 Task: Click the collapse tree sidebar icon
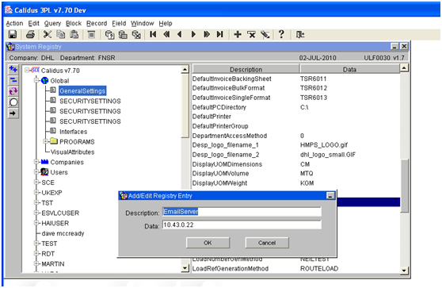tap(13, 80)
